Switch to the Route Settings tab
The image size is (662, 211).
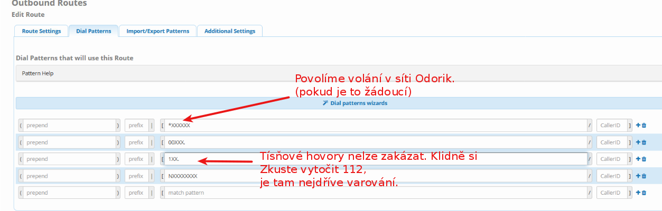pos(41,31)
